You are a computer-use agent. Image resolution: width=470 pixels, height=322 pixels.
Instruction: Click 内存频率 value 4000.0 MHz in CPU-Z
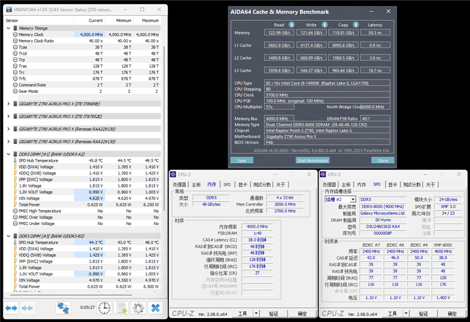[x=257, y=226]
